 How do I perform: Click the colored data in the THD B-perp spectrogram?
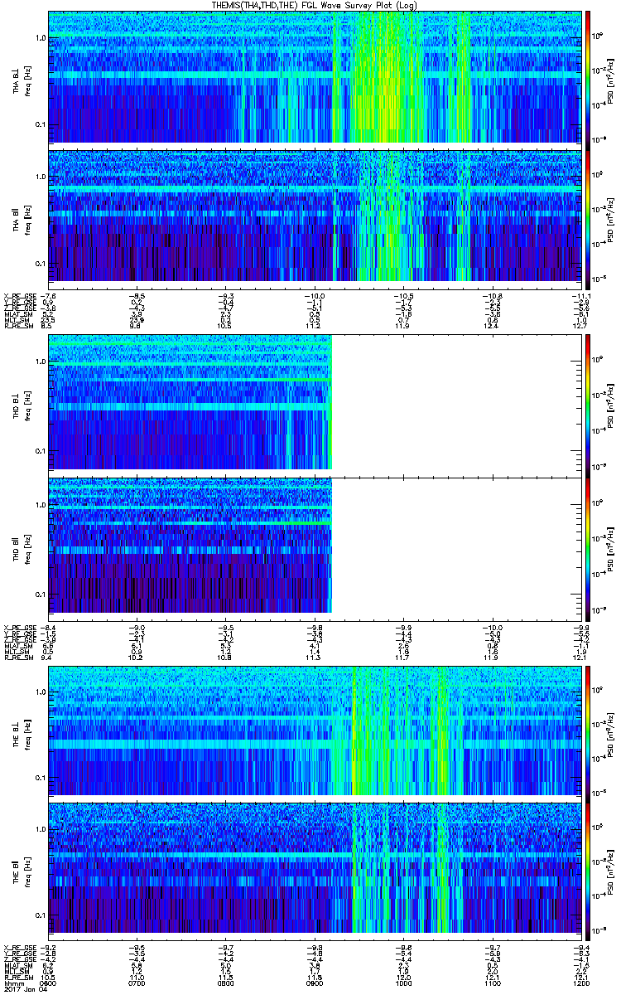(190, 401)
